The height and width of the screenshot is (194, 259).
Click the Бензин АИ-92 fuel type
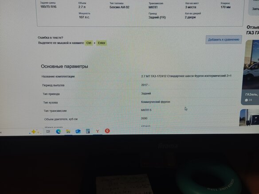click(119, 7)
